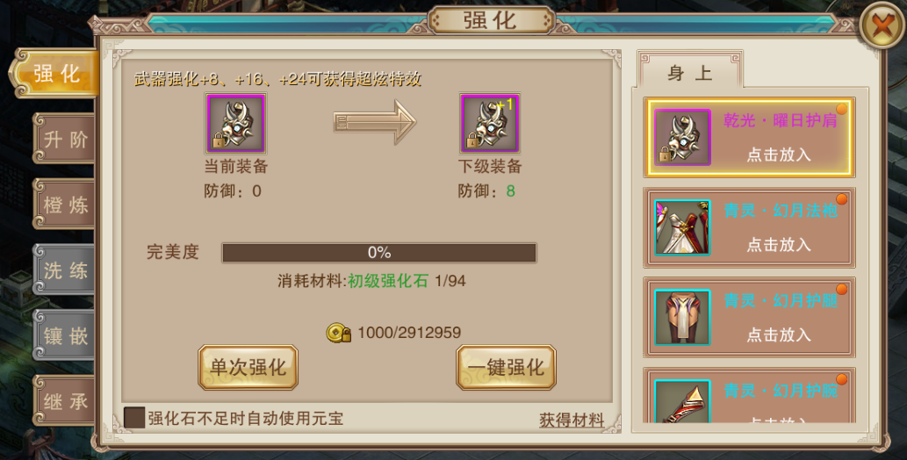Click the next-level +1 equipment icon
This screenshot has width=907, height=460.
coord(489,123)
